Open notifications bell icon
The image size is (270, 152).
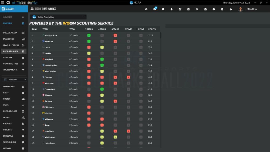171,9
